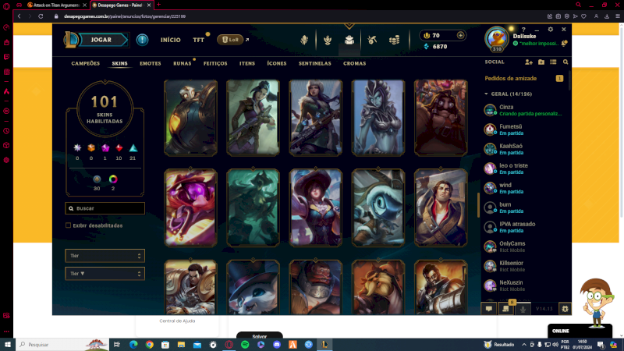Show hidden system tray icons chevron
Image resolution: width=624 pixels, height=351 pixels.
[x=524, y=345]
